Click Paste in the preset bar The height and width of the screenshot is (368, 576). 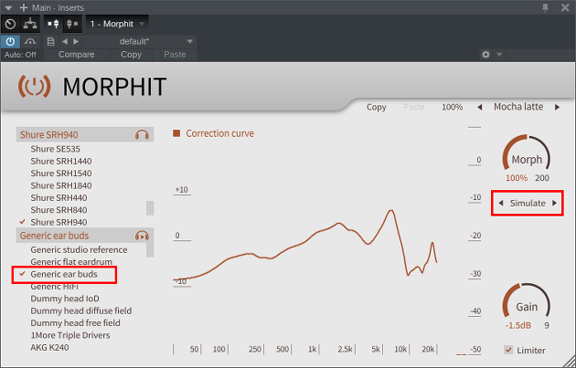(x=175, y=55)
